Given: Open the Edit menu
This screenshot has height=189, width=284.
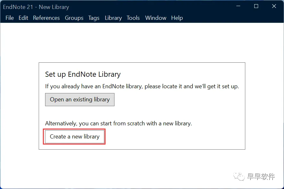Looking at the screenshot, I should click(x=23, y=18).
